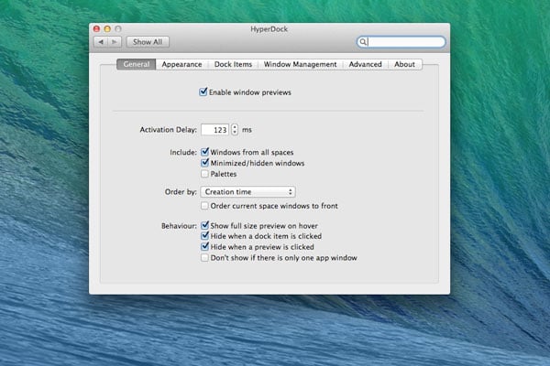Minimize HyperDock window with yellow button

coord(107,28)
